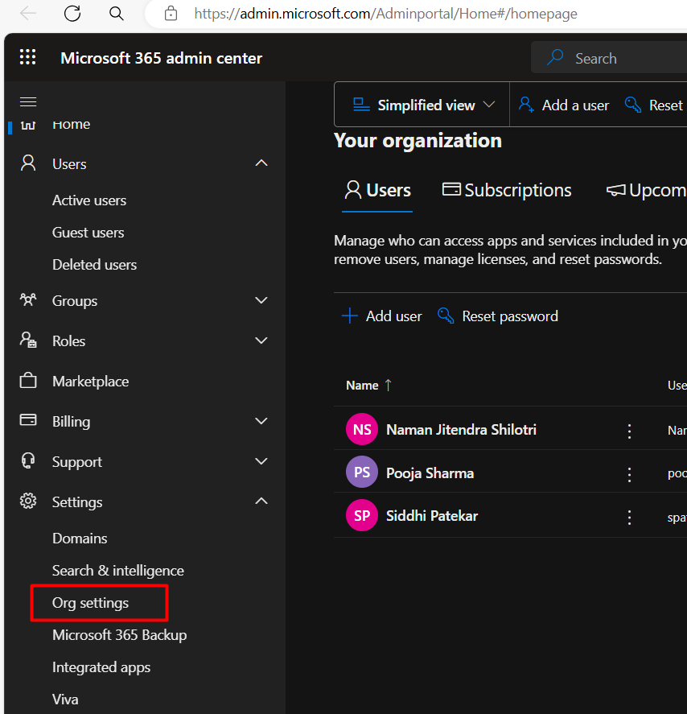The height and width of the screenshot is (714, 687).
Task: Click the SP avatar for Siddhi Patekar
Action: point(362,515)
